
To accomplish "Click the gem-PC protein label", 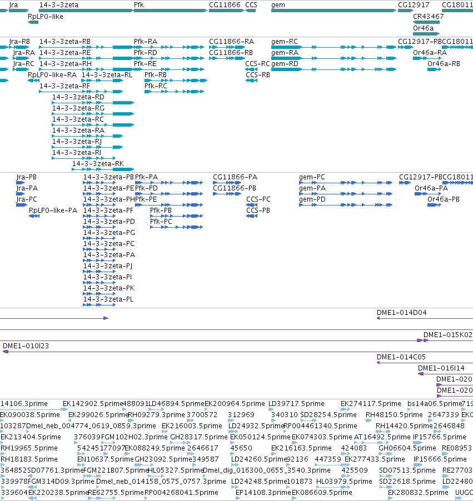I will coord(312,177).
